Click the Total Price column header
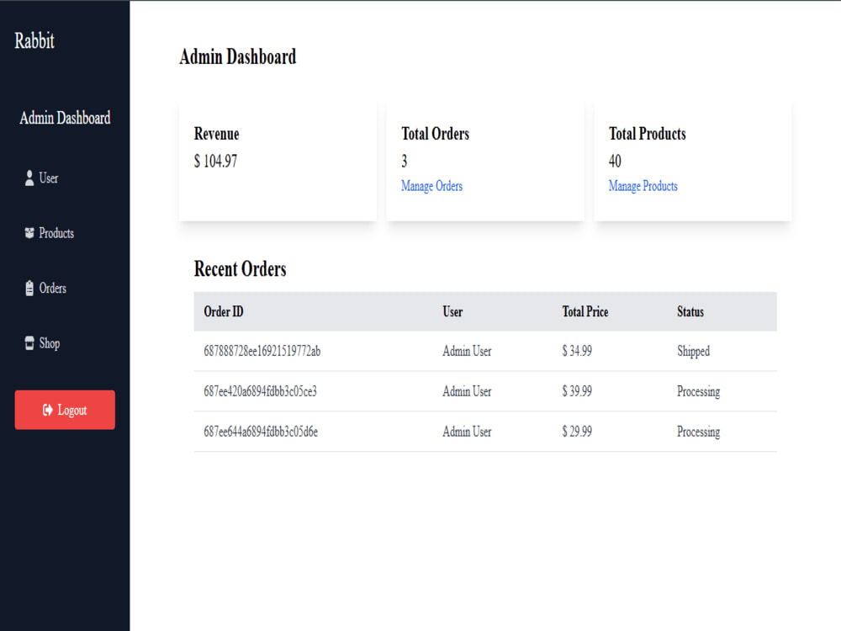841x631 pixels. (585, 312)
